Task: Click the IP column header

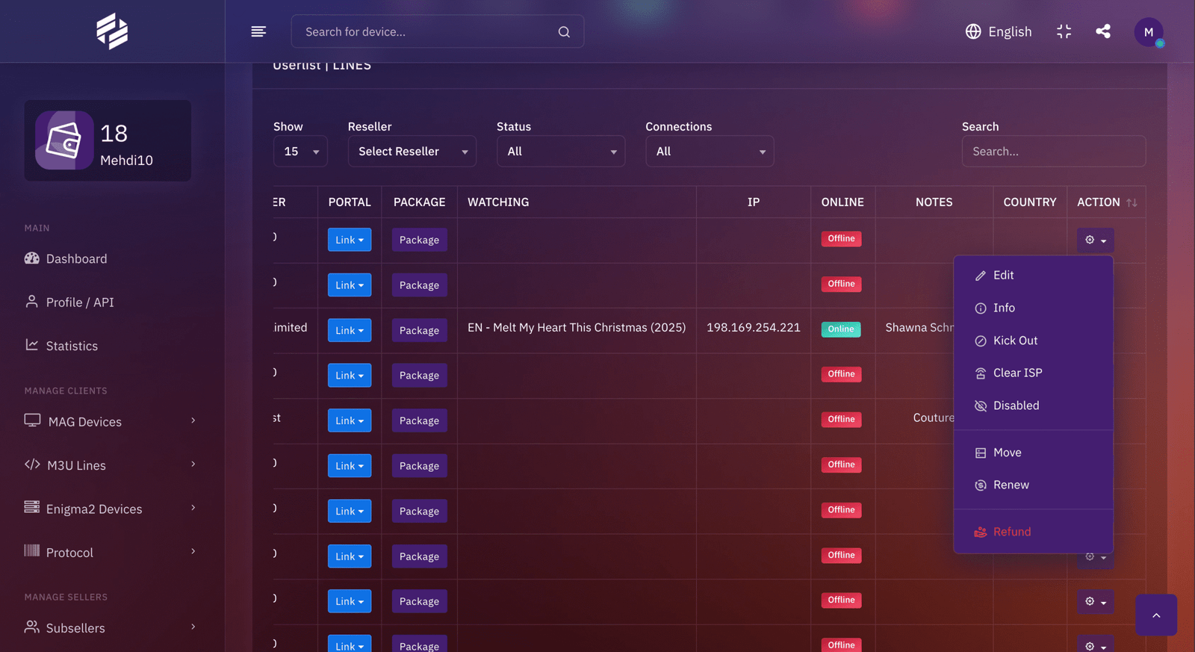Action: (754, 202)
